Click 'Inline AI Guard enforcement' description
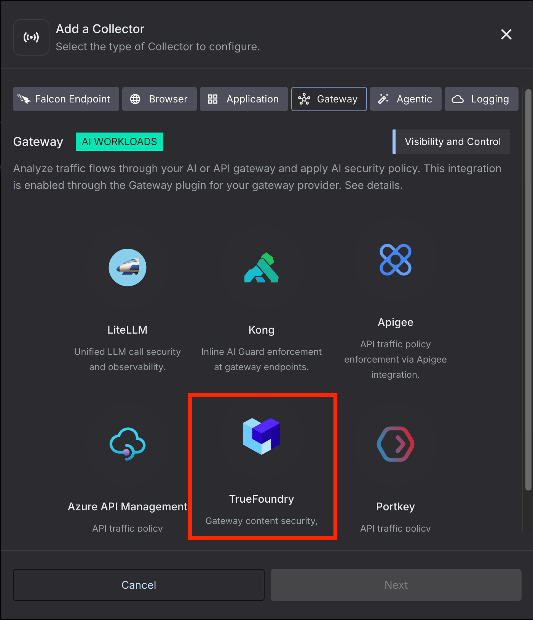The image size is (533, 620). click(262, 352)
